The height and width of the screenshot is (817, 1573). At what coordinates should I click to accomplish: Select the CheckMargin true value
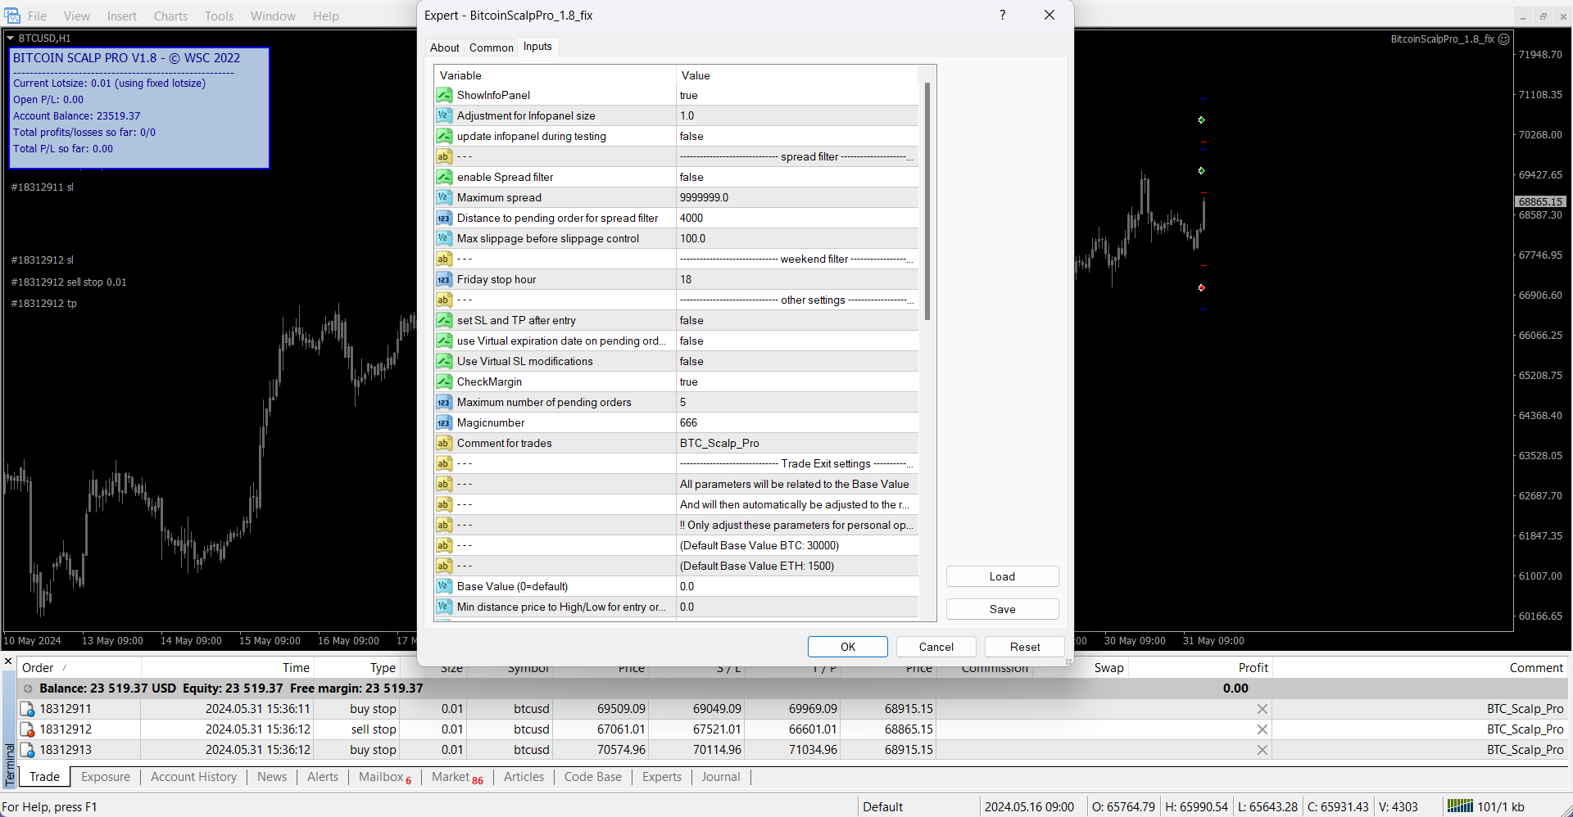795,382
